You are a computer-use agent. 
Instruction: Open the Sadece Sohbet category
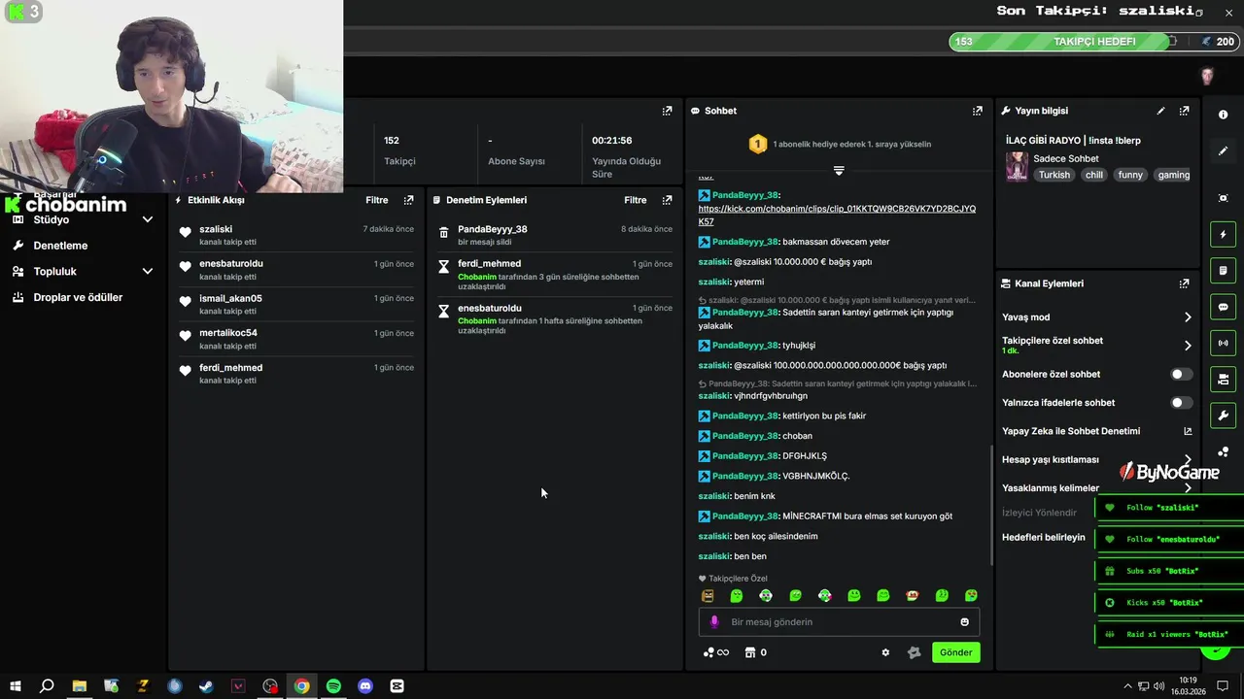coord(1066,158)
